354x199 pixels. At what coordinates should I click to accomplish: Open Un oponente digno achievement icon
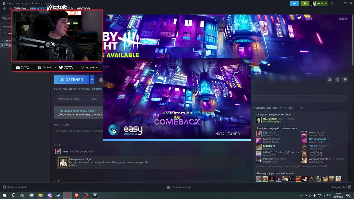(x=63, y=162)
